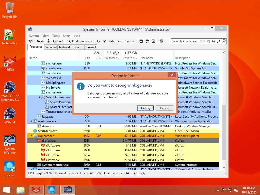
Task: Open the Tools menu
Action: click(56, 36)
